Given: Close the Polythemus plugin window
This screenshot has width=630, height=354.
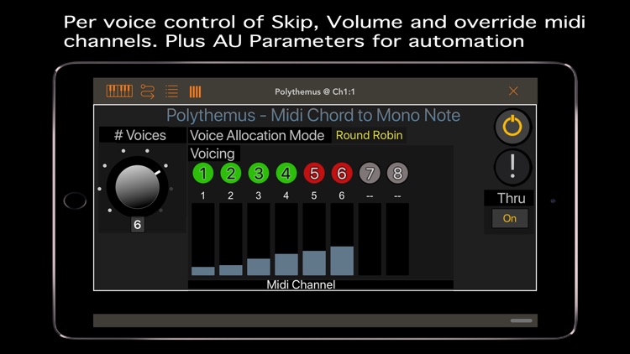Looking at the screenshot, I should pyautogui.click(x=513, y=91).
